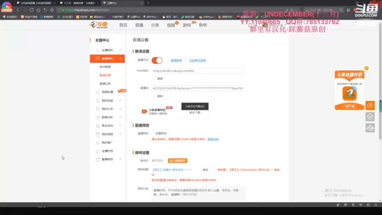Expand the 商业活动 sidebar chevron
Screen dimensions: 382x215
120,126
